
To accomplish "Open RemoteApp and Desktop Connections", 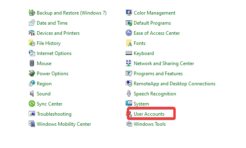I will pos(175,84).
